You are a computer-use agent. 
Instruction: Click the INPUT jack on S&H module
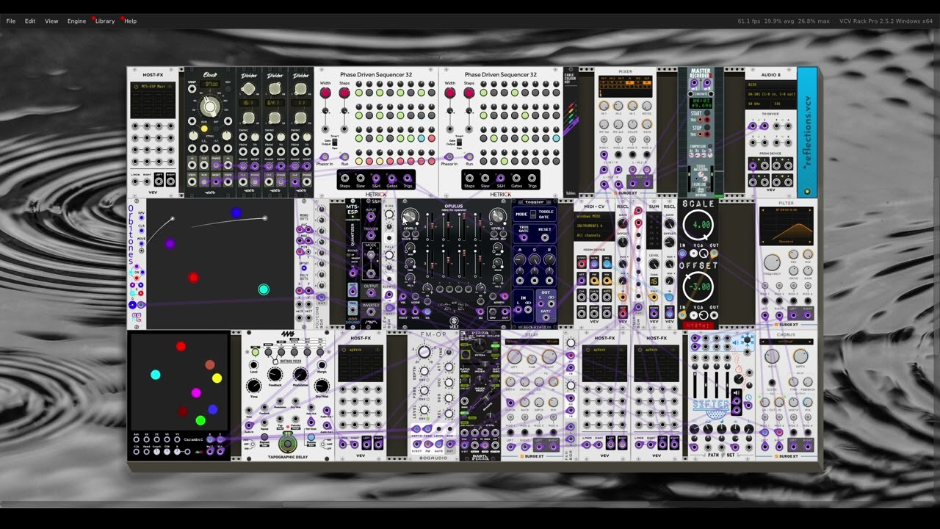371,217
